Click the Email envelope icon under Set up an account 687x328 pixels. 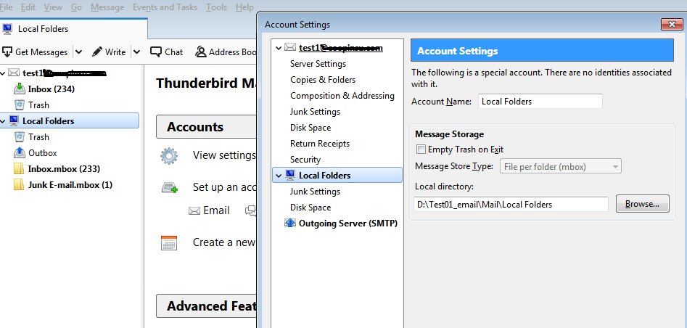tap(194, 211)
